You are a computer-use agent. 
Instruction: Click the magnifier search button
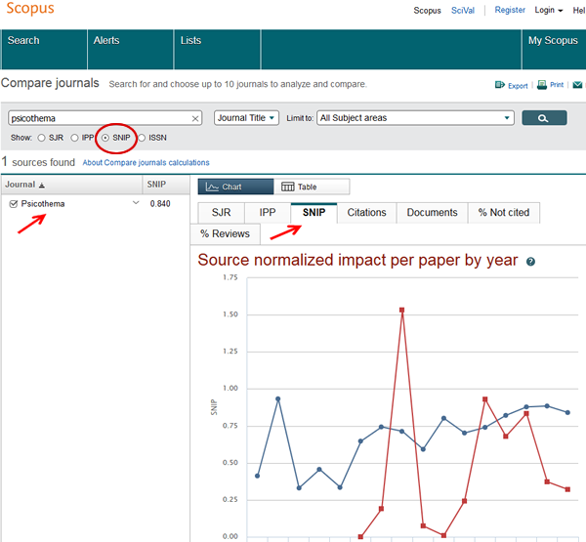click(x=544, y=118)
